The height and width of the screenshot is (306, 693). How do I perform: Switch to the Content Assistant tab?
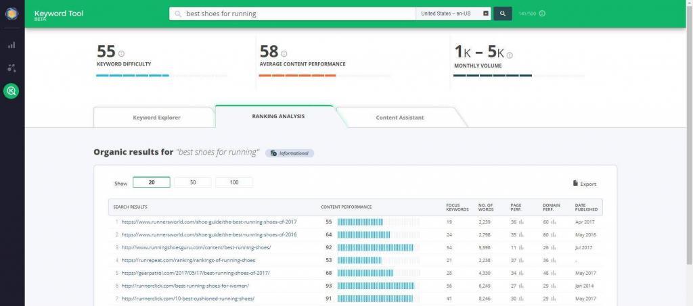click(399, 117)
